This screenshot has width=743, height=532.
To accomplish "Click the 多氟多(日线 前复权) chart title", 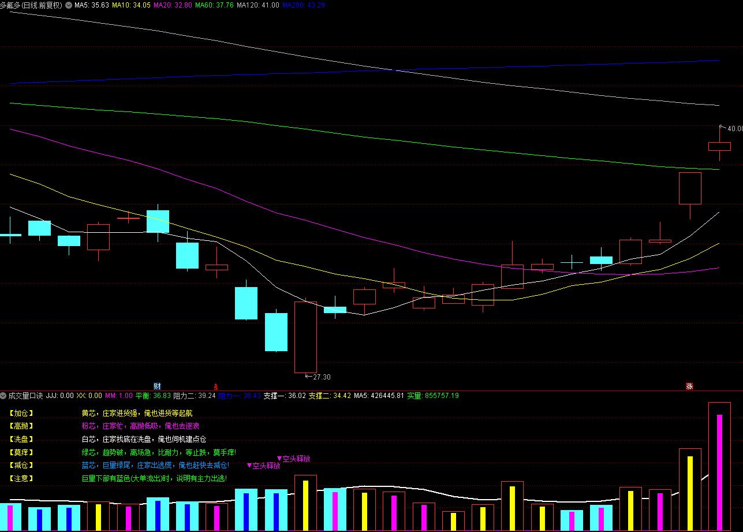I will coord(31,5).
